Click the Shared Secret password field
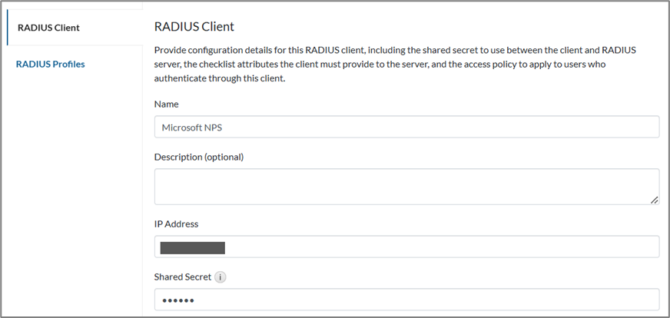This screenshot has height=318, width=670. pos(406,300)
